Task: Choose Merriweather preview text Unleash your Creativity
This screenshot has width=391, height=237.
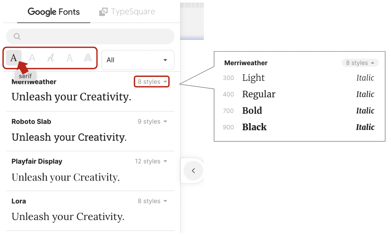Action: click(71, 97)
